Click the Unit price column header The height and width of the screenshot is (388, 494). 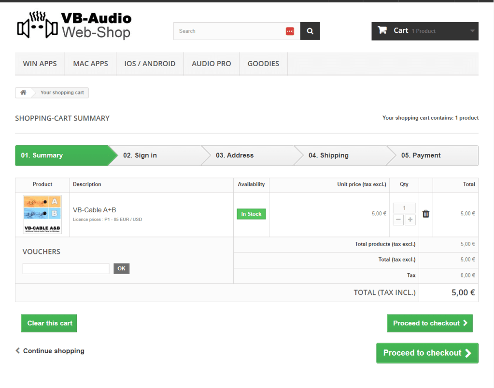pos(362,184)
